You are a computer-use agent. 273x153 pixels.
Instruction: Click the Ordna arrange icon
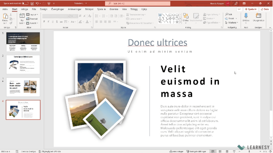coord(186,16)
